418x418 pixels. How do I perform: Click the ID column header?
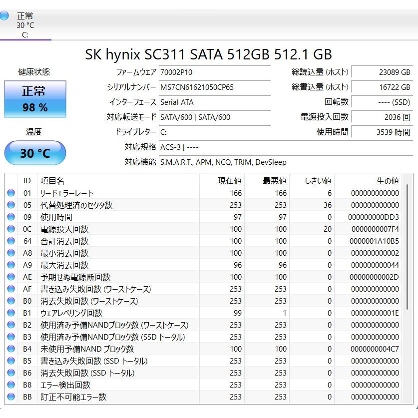27,181
